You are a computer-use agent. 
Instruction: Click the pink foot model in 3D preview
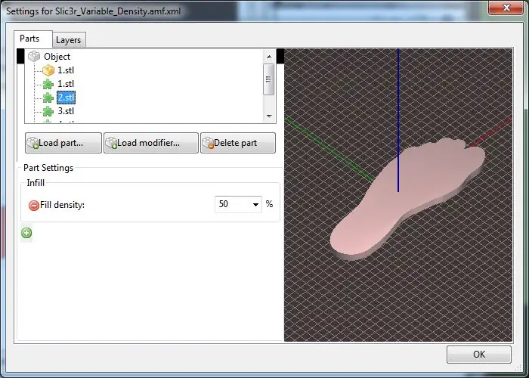[x=407, y=199]
